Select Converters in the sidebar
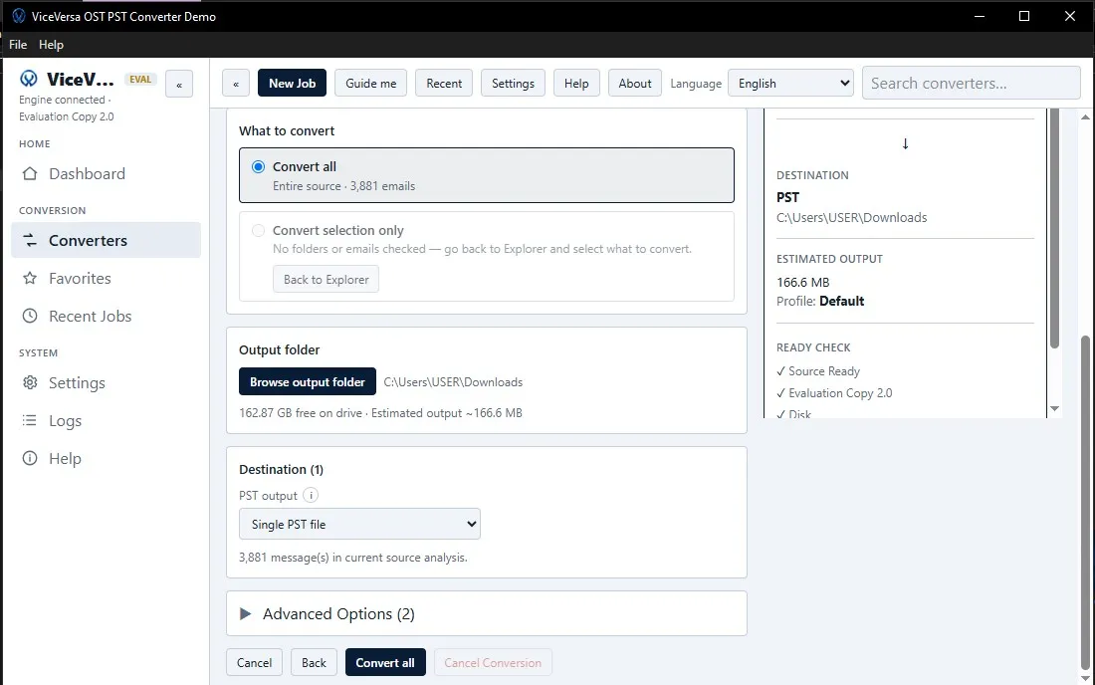 click(x=107, y=240)
